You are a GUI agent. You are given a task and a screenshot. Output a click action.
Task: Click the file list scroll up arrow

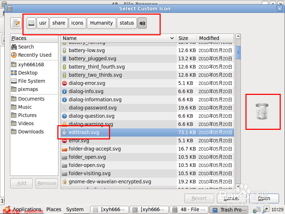point(238,36)
